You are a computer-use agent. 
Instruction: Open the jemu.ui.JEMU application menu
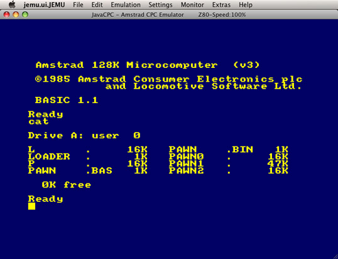(44, 5)
